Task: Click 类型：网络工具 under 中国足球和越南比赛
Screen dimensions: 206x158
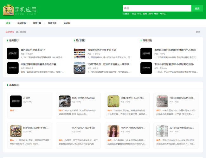Action: coord(27,68)
